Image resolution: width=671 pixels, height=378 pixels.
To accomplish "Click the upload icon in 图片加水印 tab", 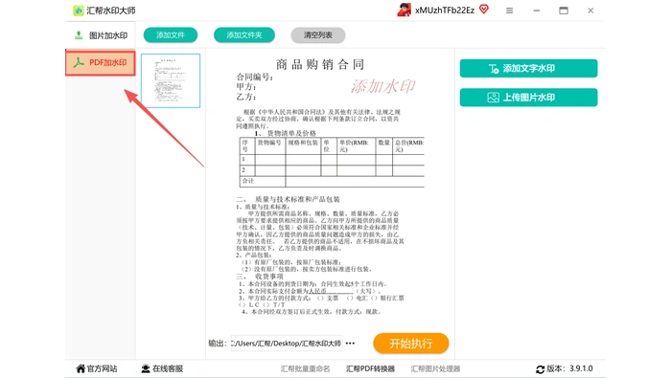I will coord(79,35).
